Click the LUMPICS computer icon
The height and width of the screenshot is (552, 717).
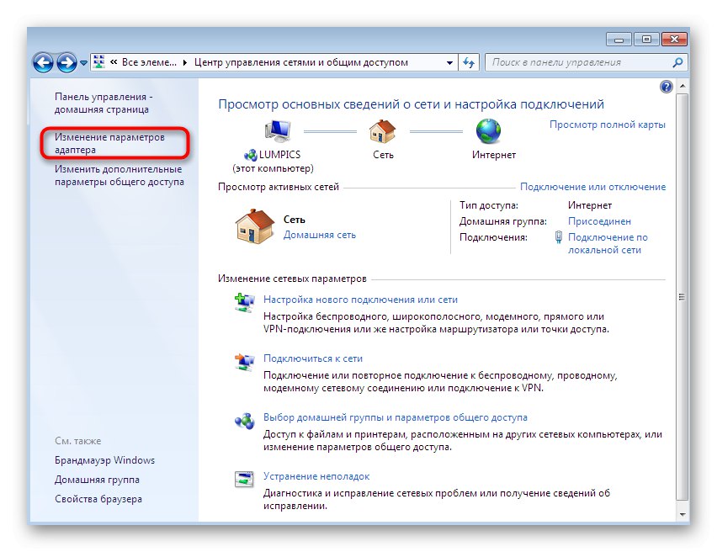tap(277, 131)
